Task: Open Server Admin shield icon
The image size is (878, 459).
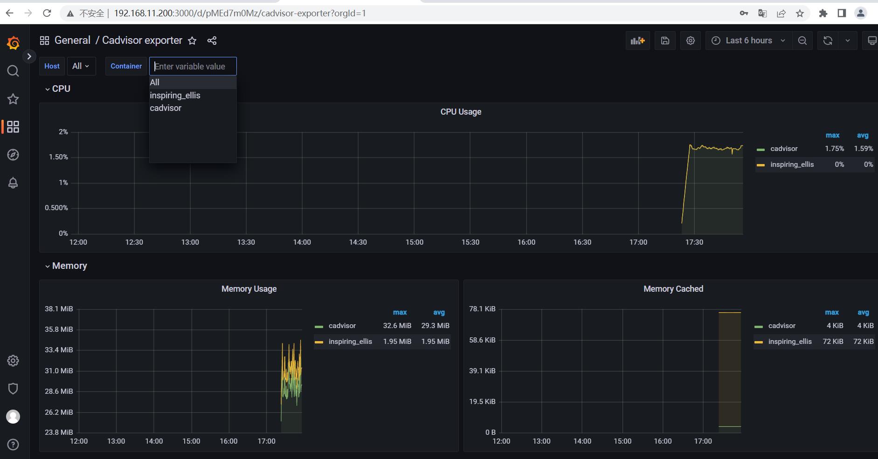Action: coord(13,389)
